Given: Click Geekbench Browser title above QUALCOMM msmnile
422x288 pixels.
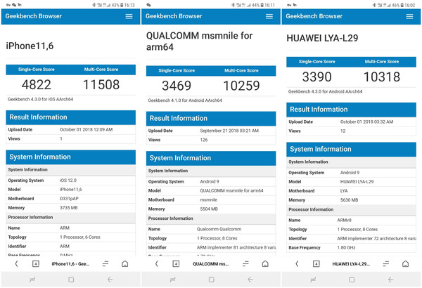Looking at the screenshot, I should pos(174,16).
